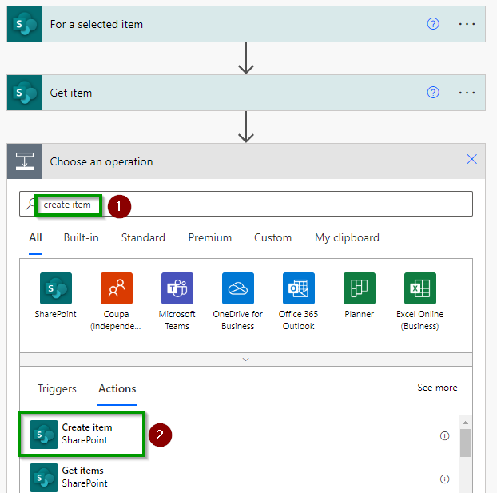Select the Microsoft Teams connector icon
The width and height of the screenshot is (497, 493).
[x=177, y=288]
